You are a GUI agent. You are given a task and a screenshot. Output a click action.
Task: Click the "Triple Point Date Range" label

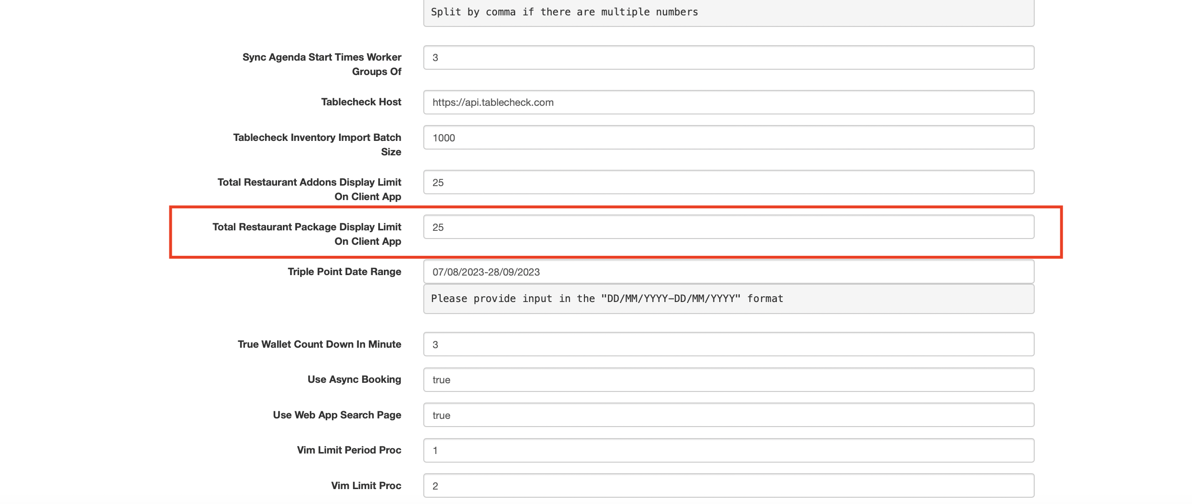(x=344, y=272)
